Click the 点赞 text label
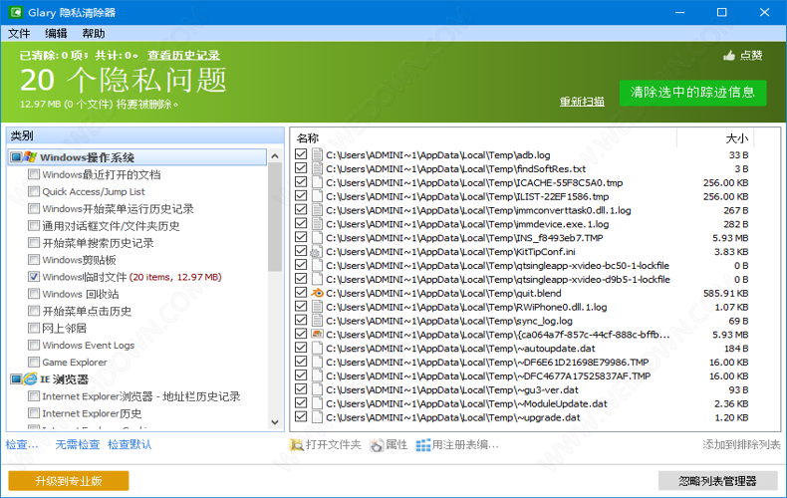This screenshot has height=498, width=787. [751, 55]
